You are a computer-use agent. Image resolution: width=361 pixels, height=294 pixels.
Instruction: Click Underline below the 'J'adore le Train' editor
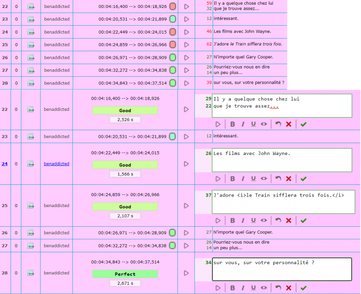pyautogui.click(x=253, y=220)
